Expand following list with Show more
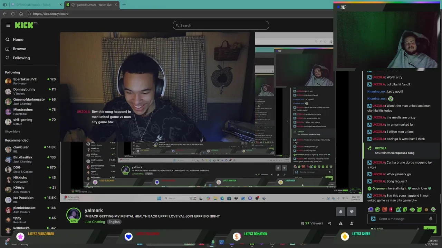Screen dimensions: 442x248 tap(12, 132)
